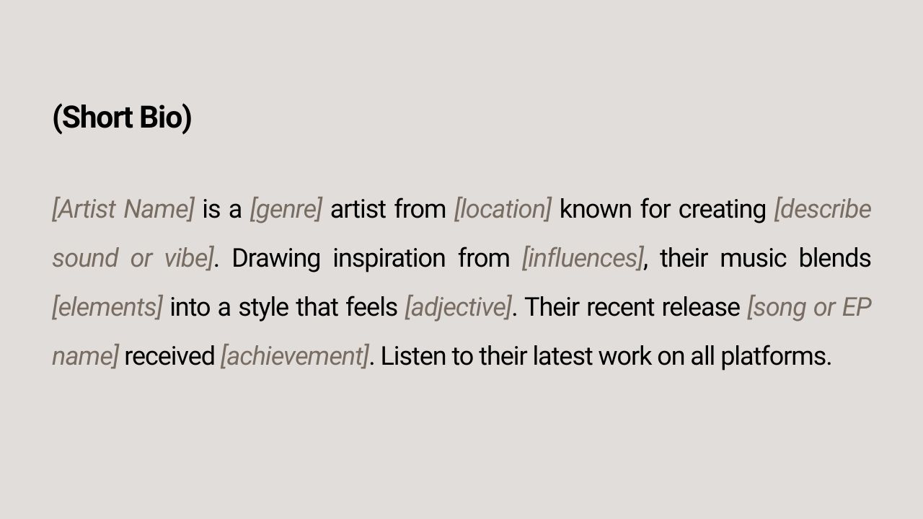This screenshot has height=519, width=923.
Task: Select the [Artist Name] placeholder
Action: (123, 209)
